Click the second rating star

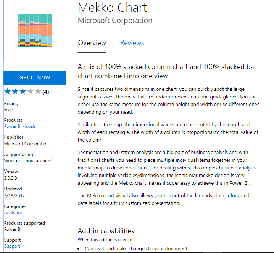coord(15,92)
